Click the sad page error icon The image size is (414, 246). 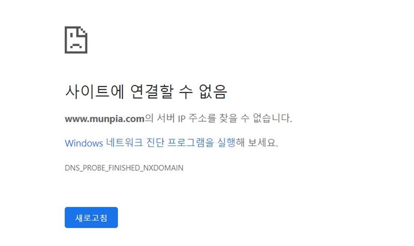76,40
